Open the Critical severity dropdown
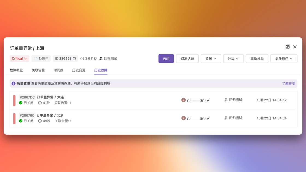 (19, 58)
